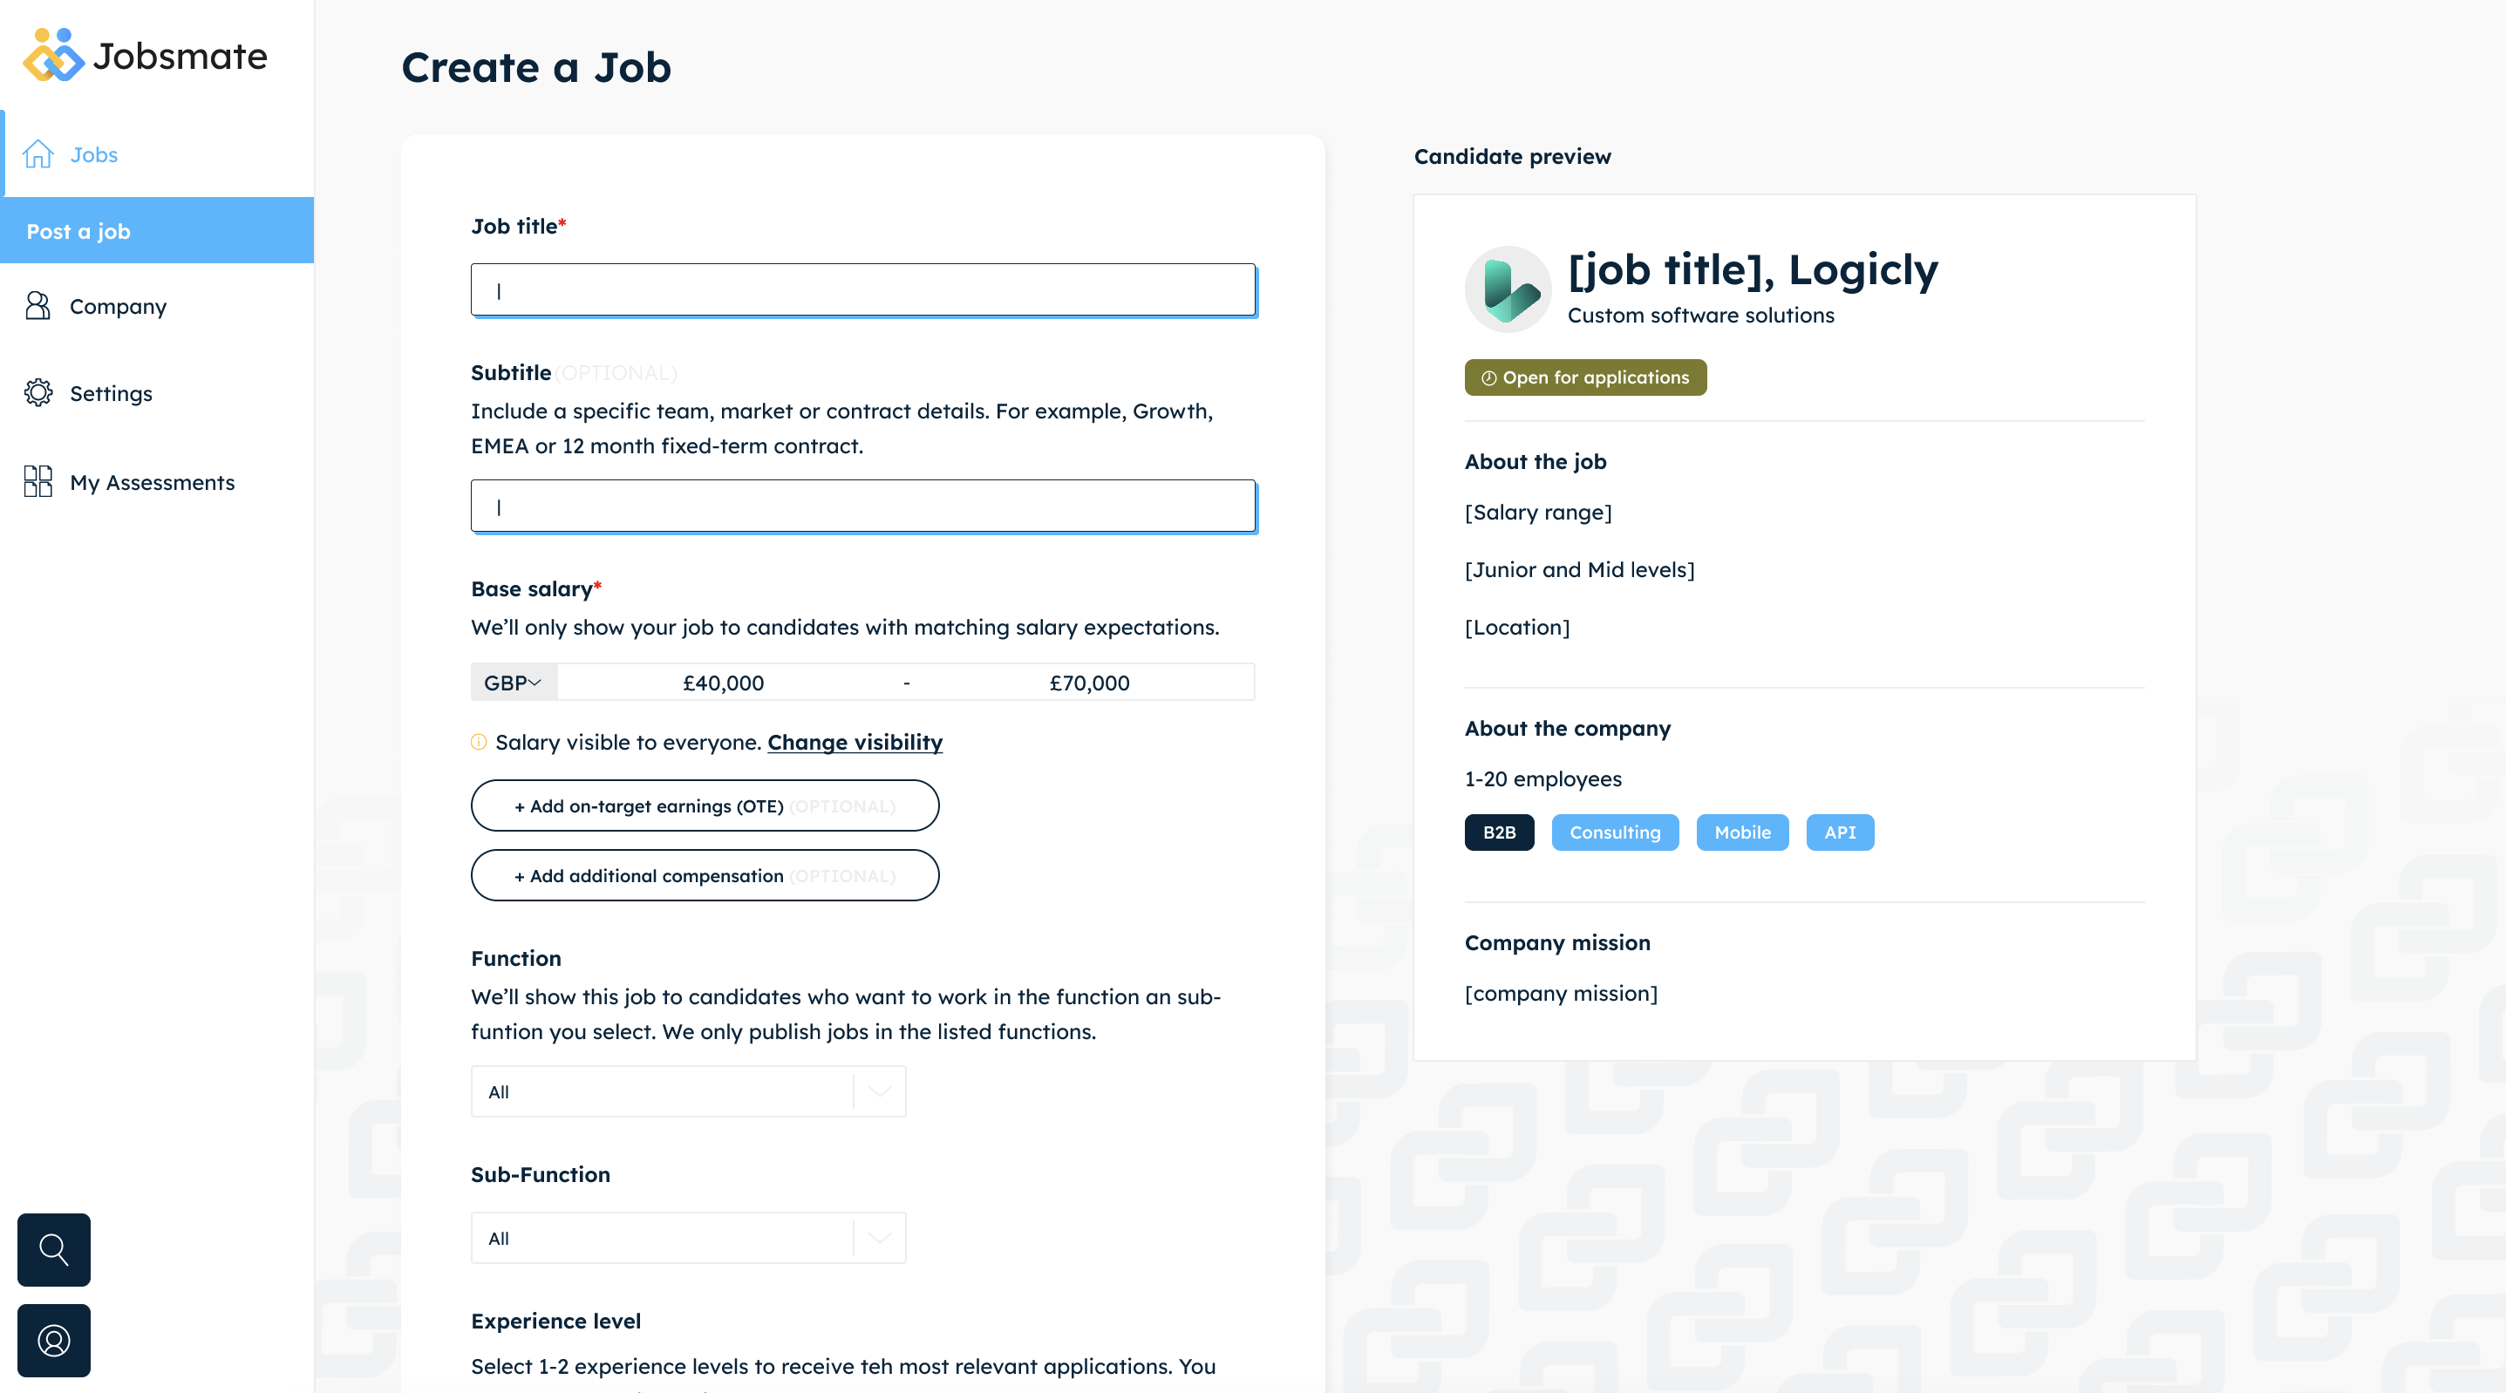Open the GBP currency dropdown

pyautogui.click(x=513, y=683)
